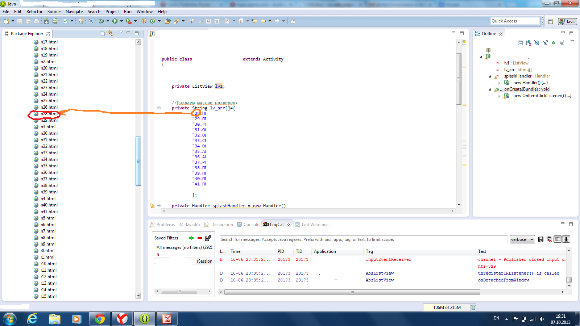Expand new Handler() node in Outline
This screenshot has width=580, height=326.
click(x=499, y=83)
